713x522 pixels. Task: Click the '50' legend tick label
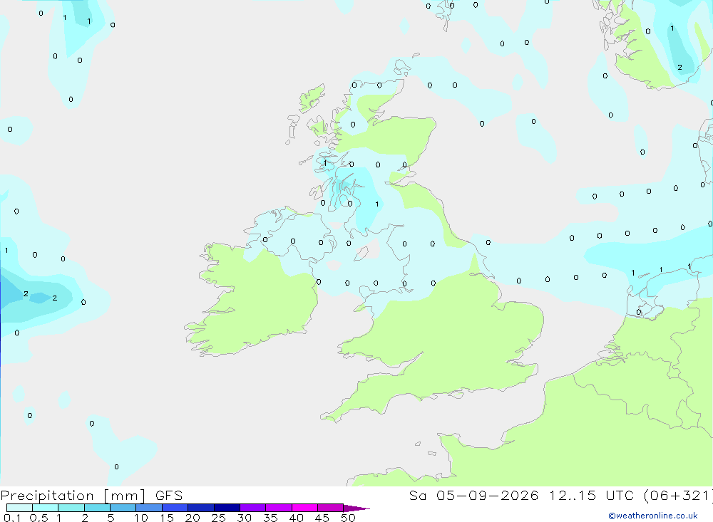click(x=348, y=518)
